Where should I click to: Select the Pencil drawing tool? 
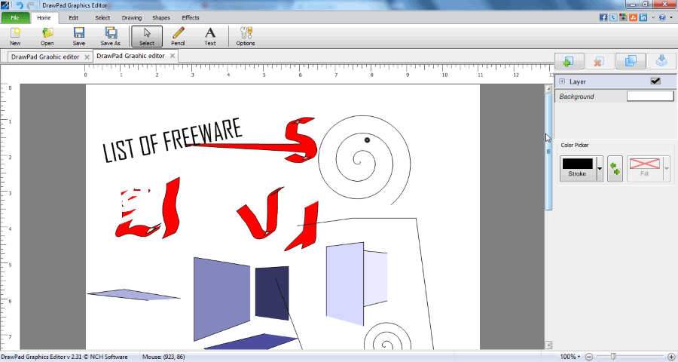(178, 35)
